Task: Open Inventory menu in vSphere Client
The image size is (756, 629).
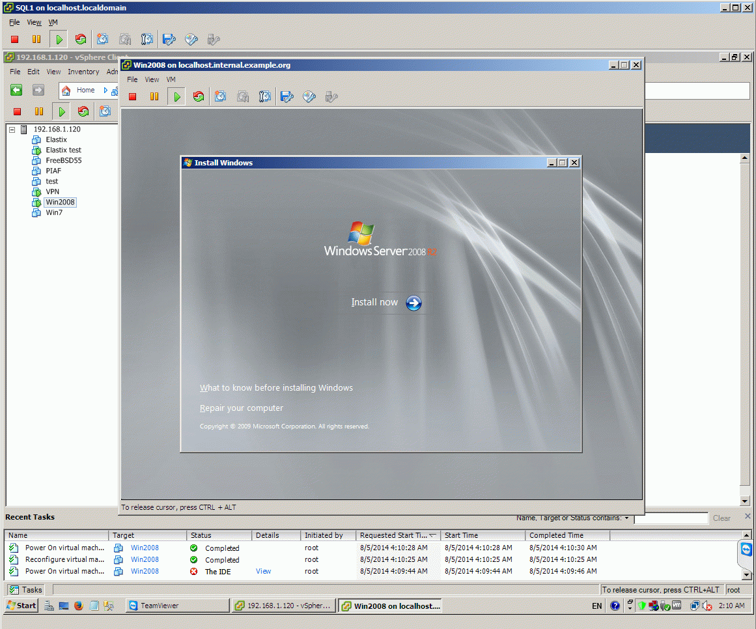Action: coord(83,72)
